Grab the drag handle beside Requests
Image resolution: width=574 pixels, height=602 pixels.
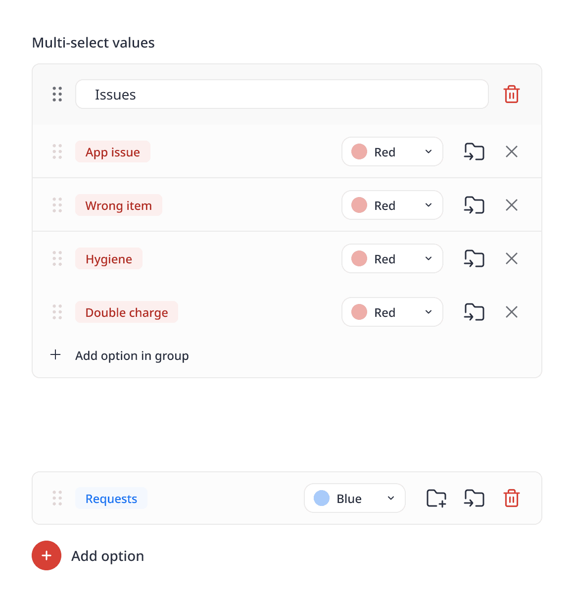pos(57,498)
